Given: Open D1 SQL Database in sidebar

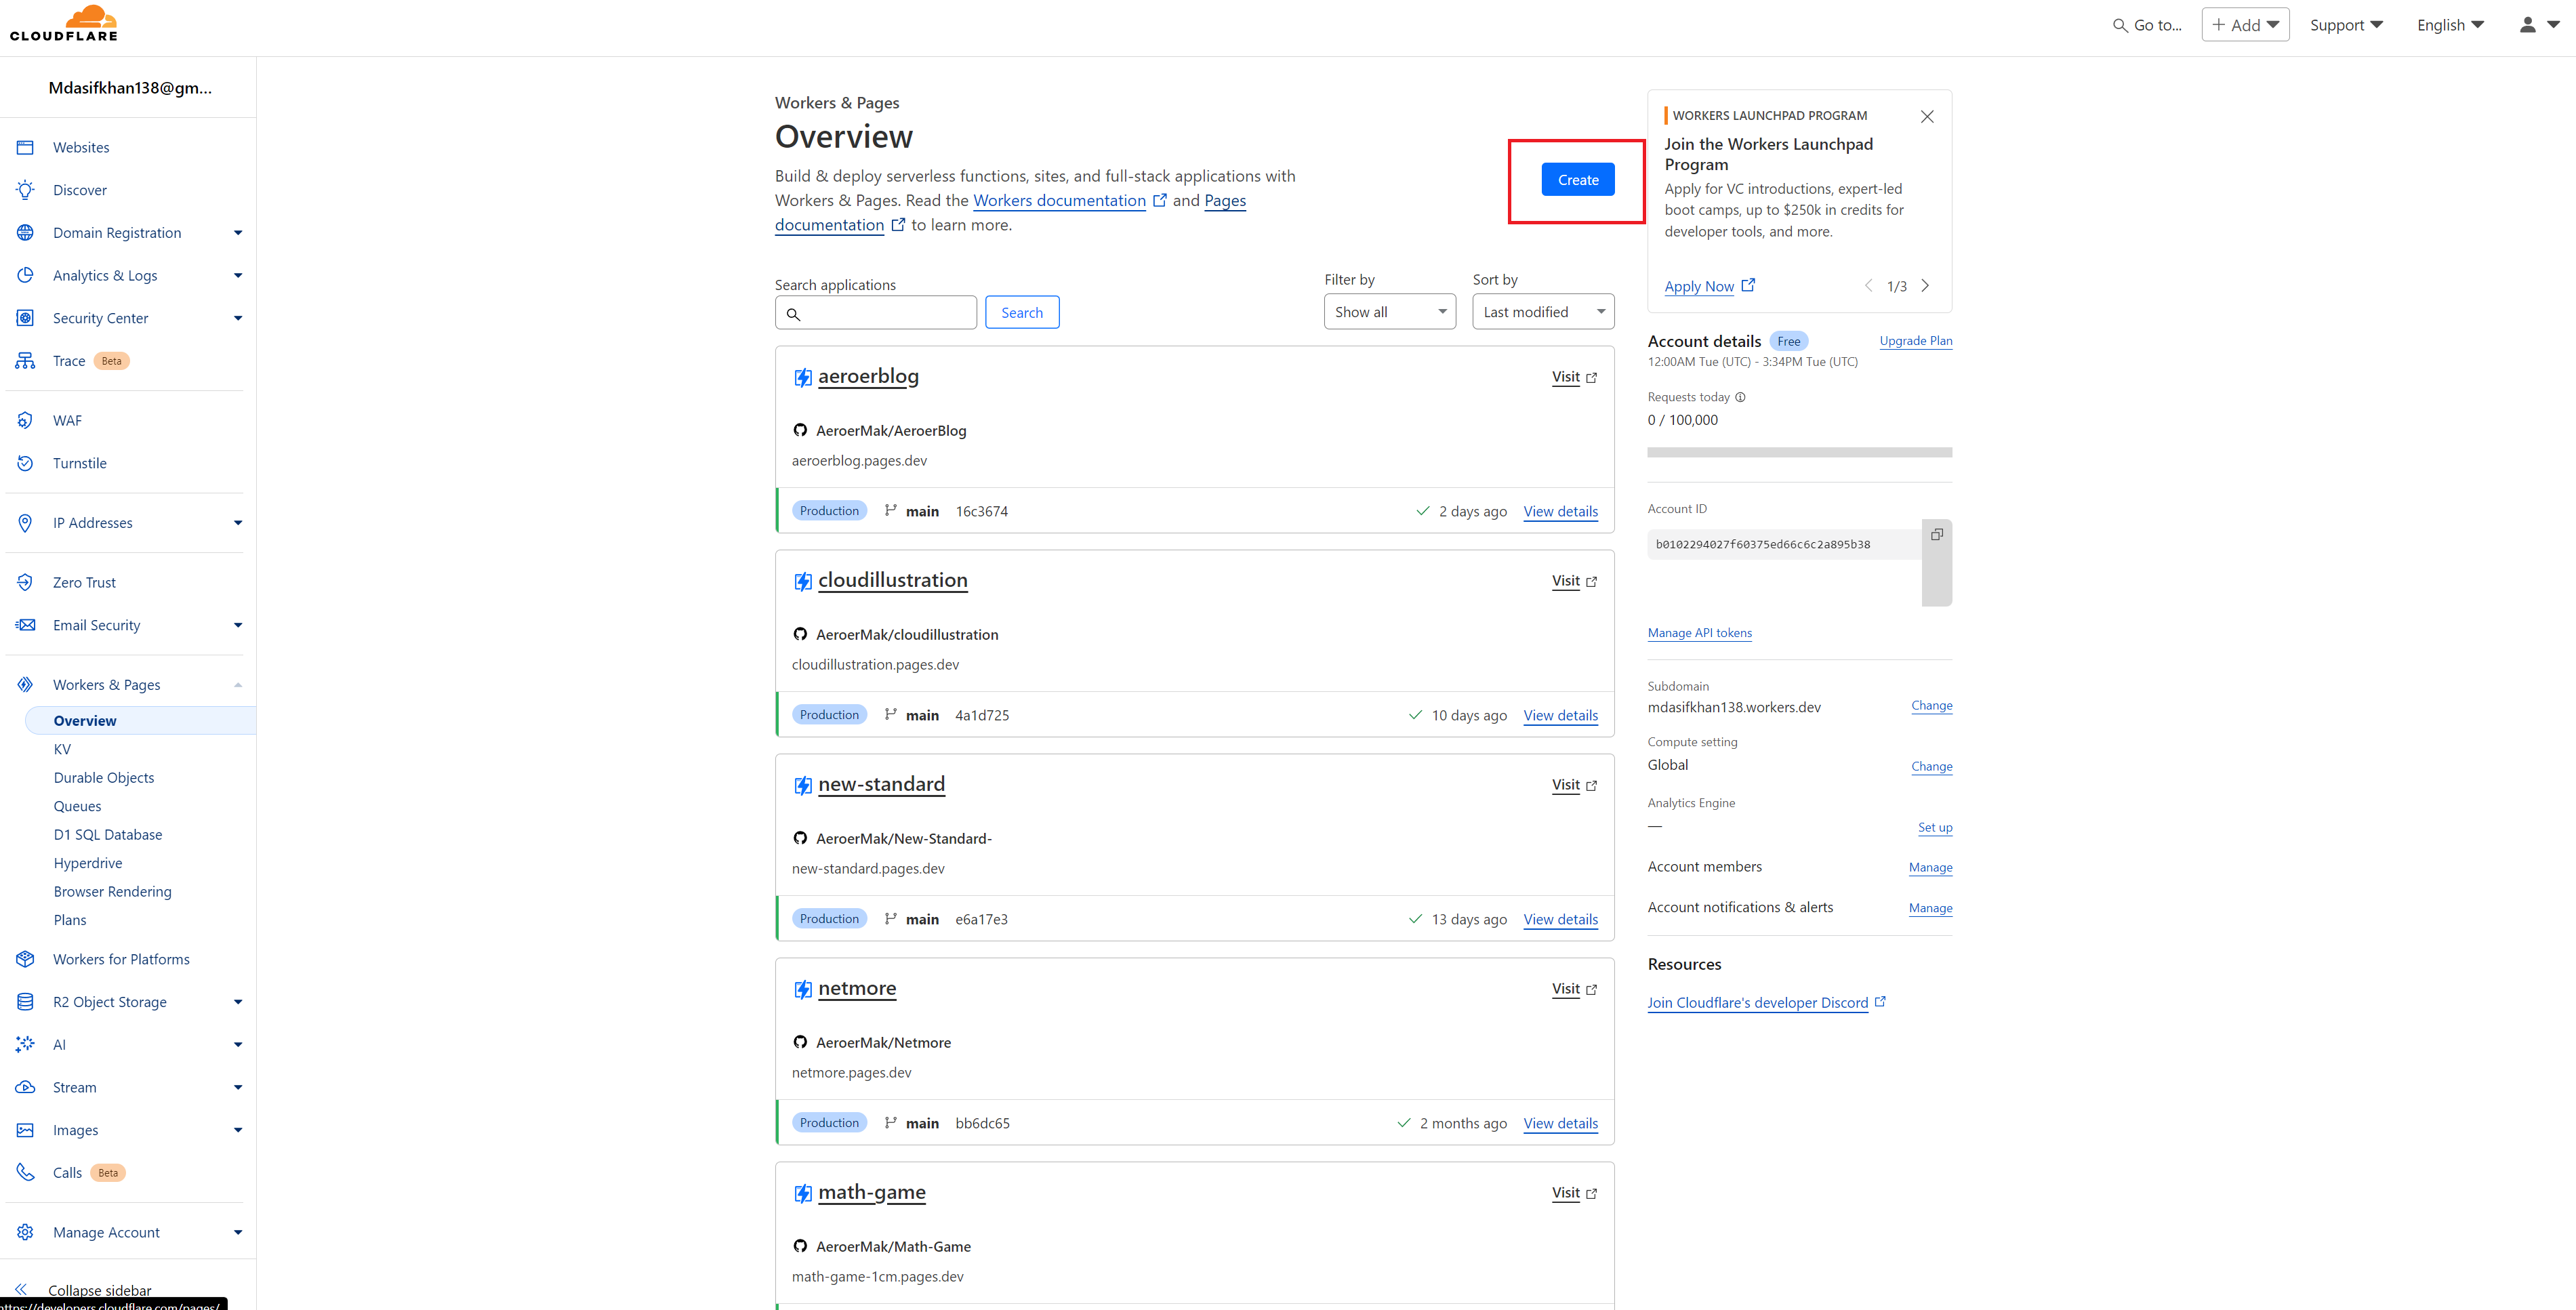Looking at the screenshot, I should [x=108, y=834].
